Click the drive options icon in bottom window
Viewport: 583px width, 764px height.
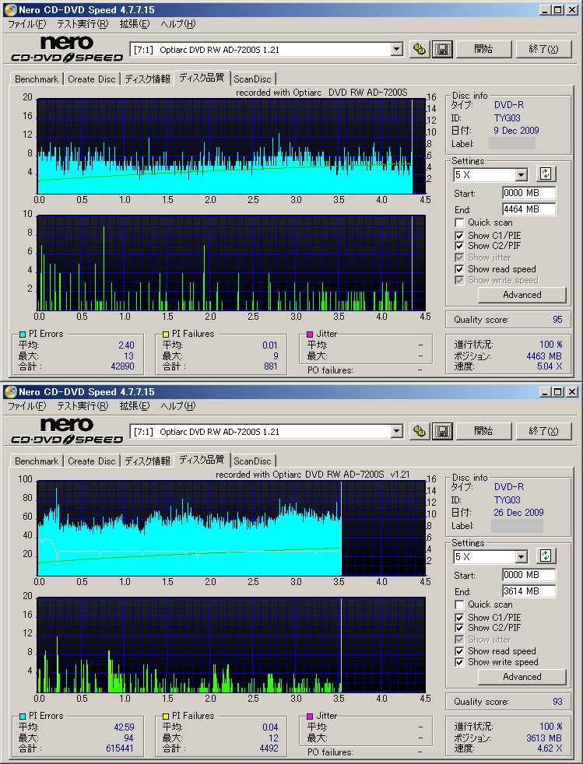pos(420,431)
